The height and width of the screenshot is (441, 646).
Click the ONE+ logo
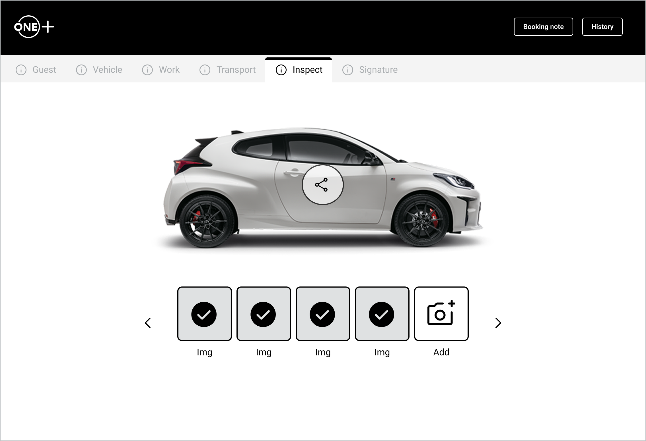[x=34, y=27]
